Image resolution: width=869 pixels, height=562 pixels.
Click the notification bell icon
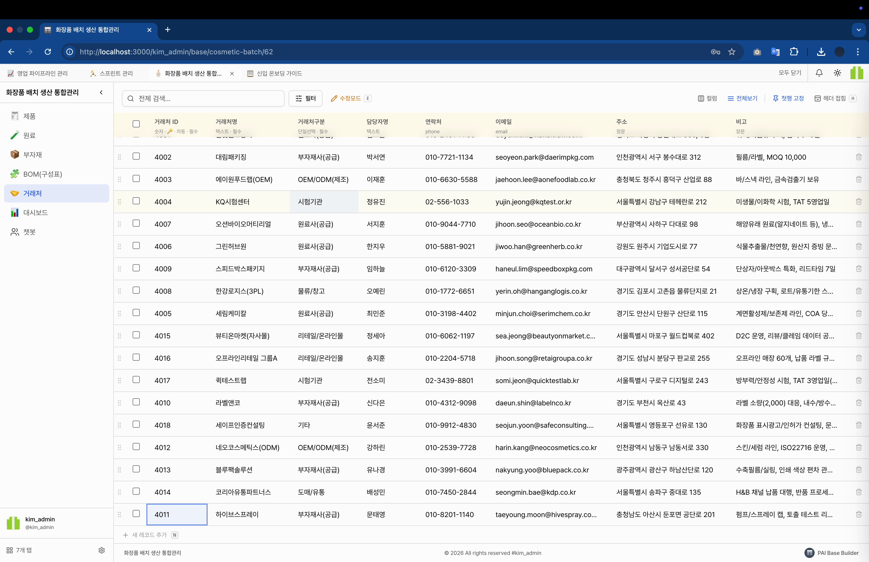click(819, 73)
